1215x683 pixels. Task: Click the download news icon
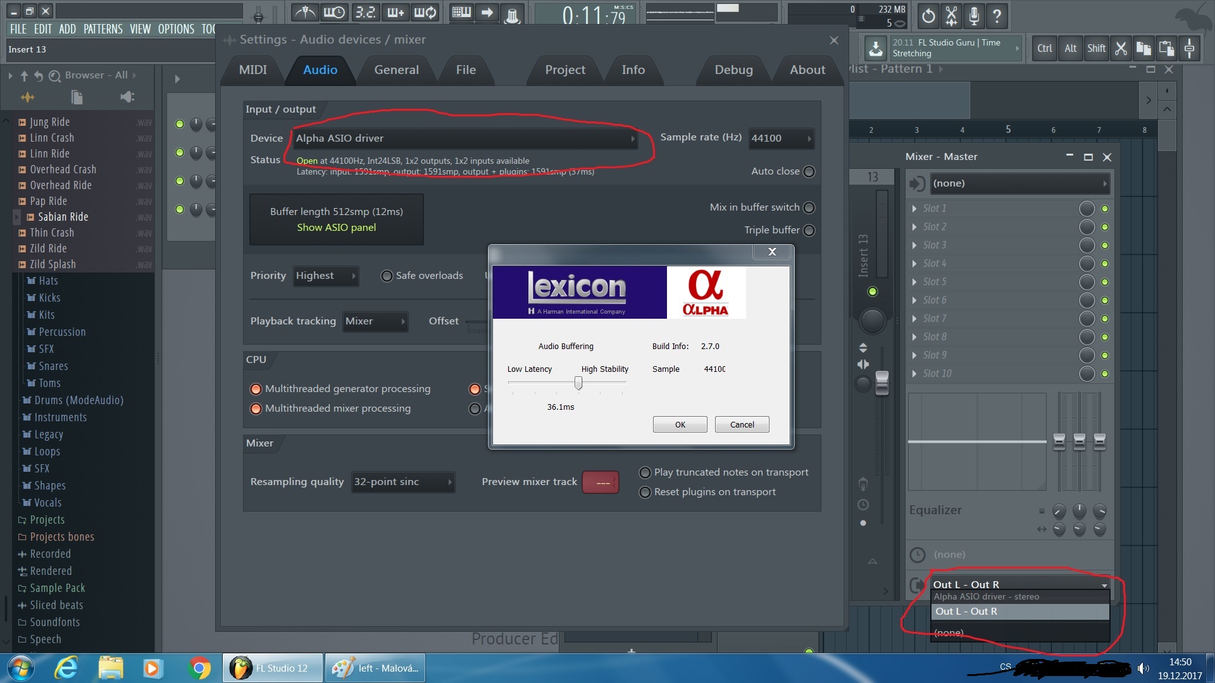pos(875,48)
